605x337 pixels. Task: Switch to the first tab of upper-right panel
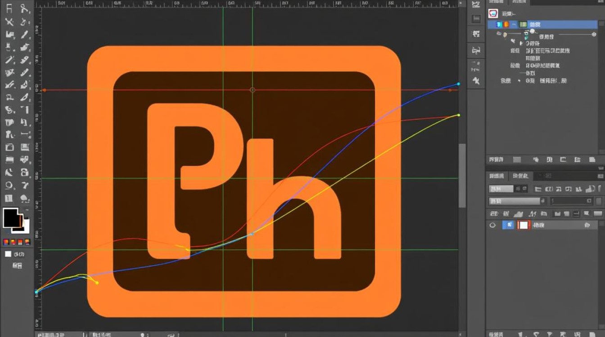pyautogui.click(x=497, y=2)
